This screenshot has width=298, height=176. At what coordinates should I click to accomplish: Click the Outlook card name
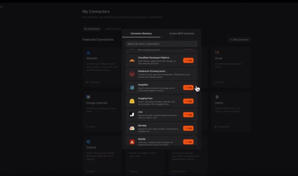point(91,147)
